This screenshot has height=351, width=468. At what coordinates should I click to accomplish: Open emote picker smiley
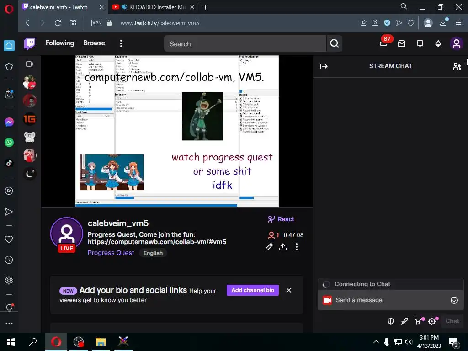tap(454, 300)
